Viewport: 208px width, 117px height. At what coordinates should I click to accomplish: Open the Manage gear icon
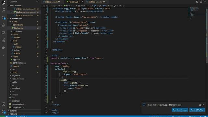(x=3, y=112)
